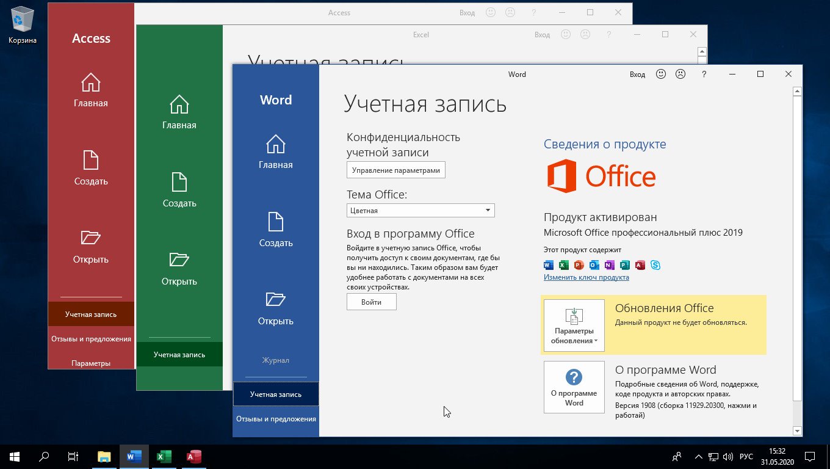
Task: Click the Word scrollbar up arrow
Action: 797,91
